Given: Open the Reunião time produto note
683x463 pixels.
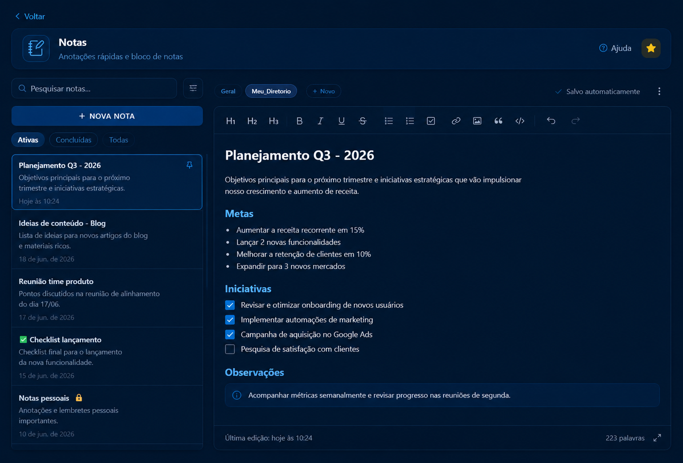Looking at the screenshot, I should pyautogui.click(x=107, y=299).
